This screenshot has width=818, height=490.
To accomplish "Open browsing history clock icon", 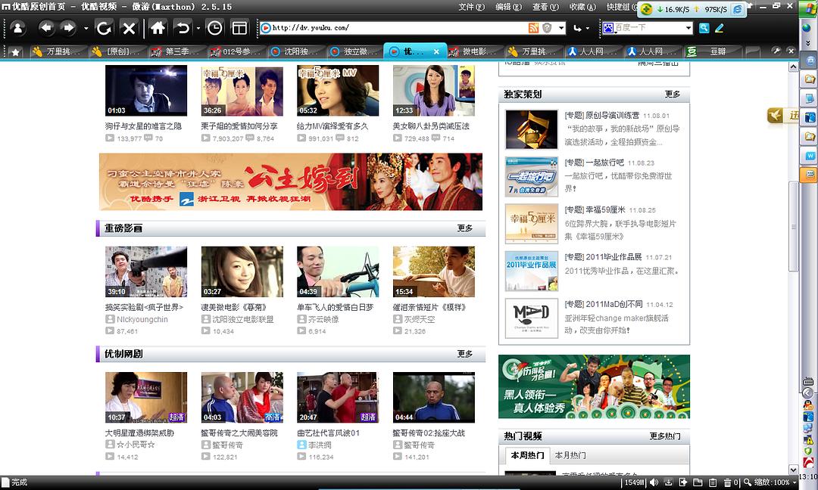I will pyautogui.click(x=215, y=28).
